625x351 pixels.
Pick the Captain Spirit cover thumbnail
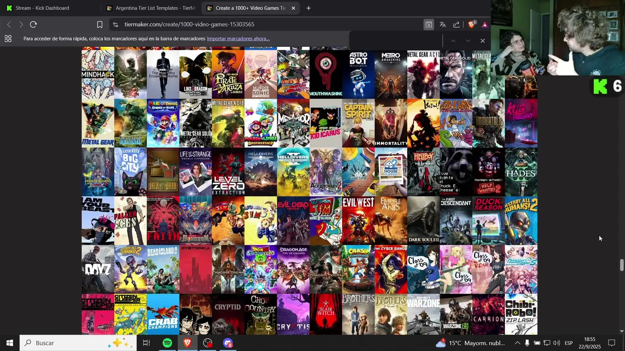coord(358,123)
